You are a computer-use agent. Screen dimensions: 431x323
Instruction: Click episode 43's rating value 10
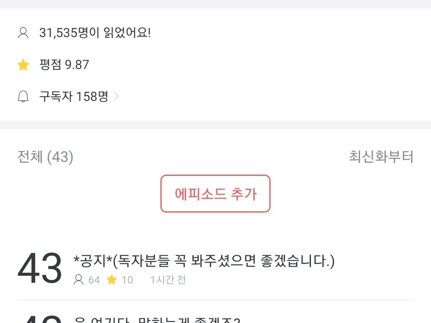point(127,280)
